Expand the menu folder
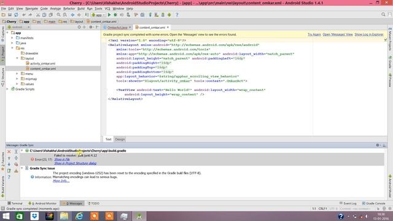This screenshot has height=221, width=393. (17, 74)
